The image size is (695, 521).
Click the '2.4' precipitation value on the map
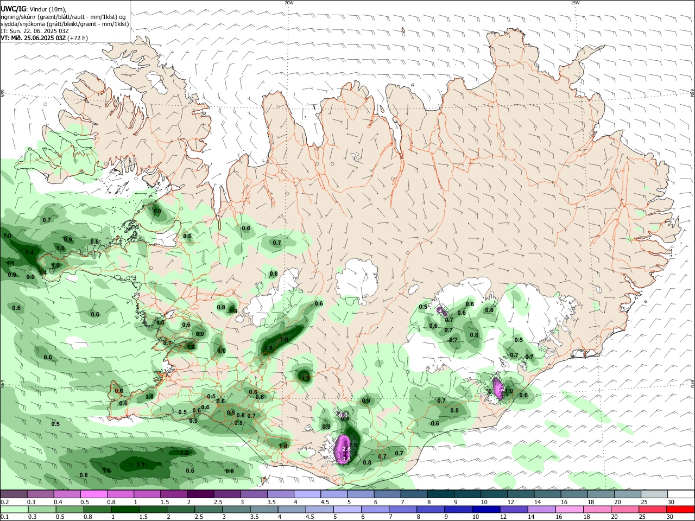tap(346, 459)
